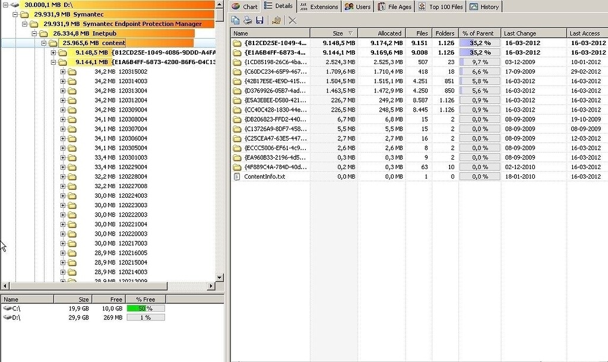Click the Copy to clipboard toolbar icon
The image size is (608, 362).
tap(236, 20)
